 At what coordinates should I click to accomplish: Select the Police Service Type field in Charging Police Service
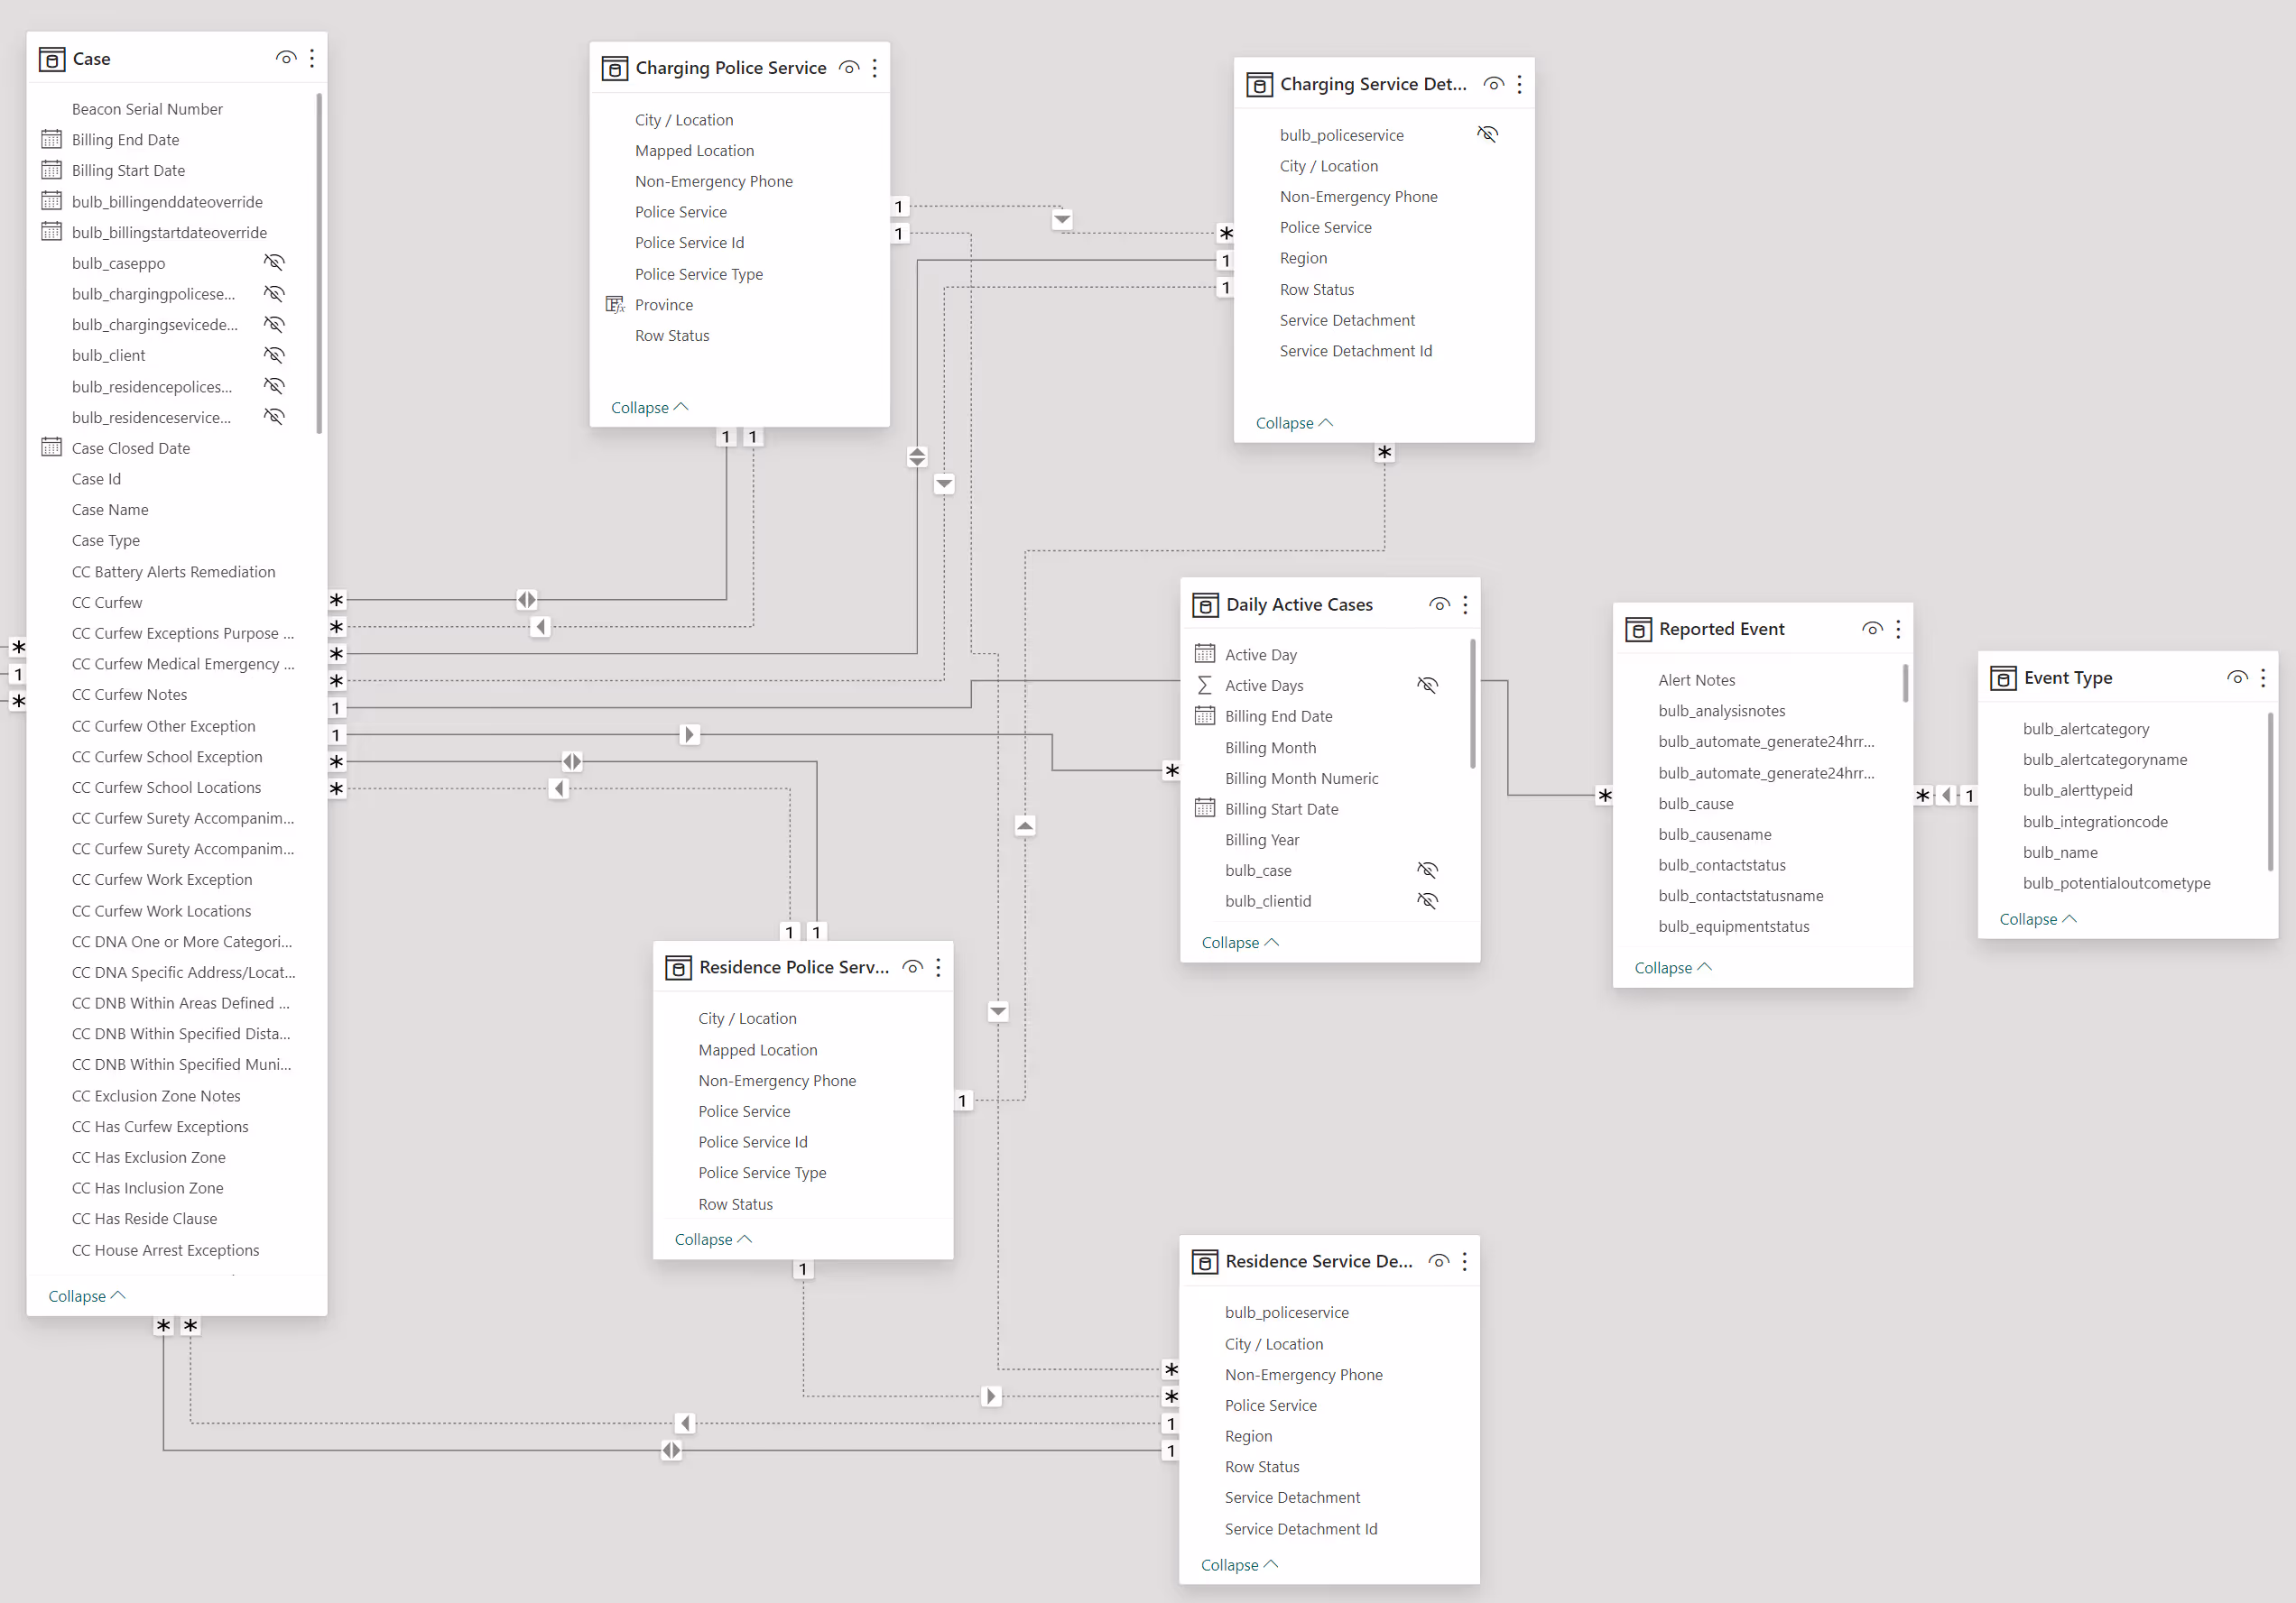[x=698, y=274]
